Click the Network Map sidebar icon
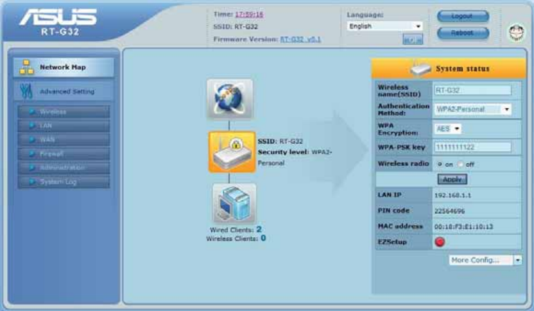 click(26, 67)
